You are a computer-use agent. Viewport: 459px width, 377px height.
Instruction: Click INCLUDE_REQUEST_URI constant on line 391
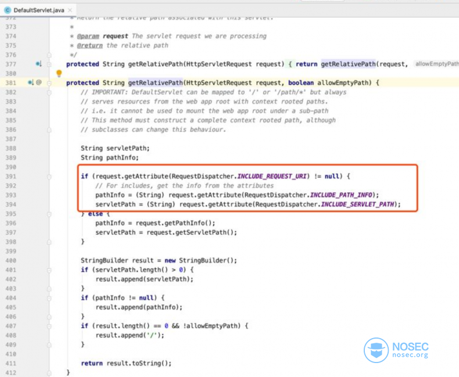272,176
